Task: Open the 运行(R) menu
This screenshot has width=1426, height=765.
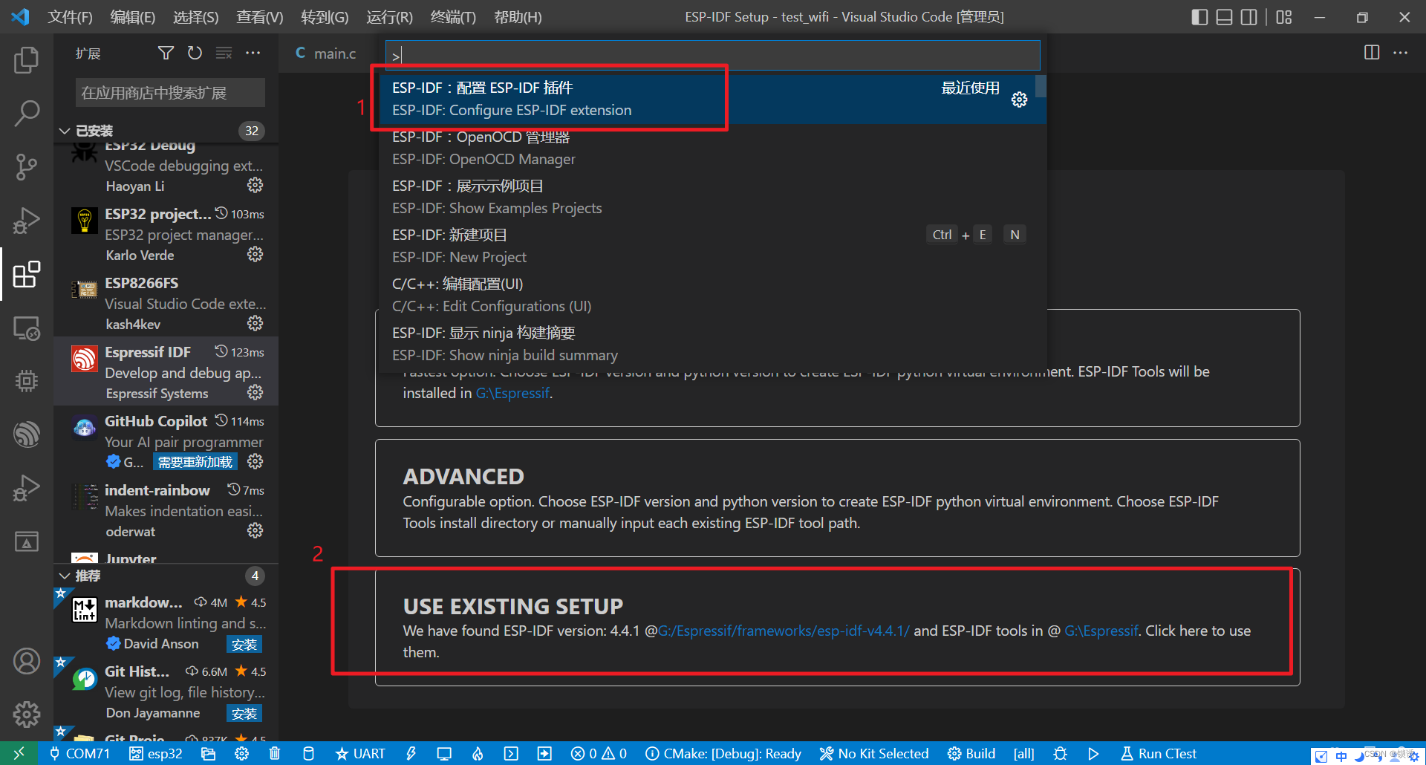Action: (x=389, y=16)
